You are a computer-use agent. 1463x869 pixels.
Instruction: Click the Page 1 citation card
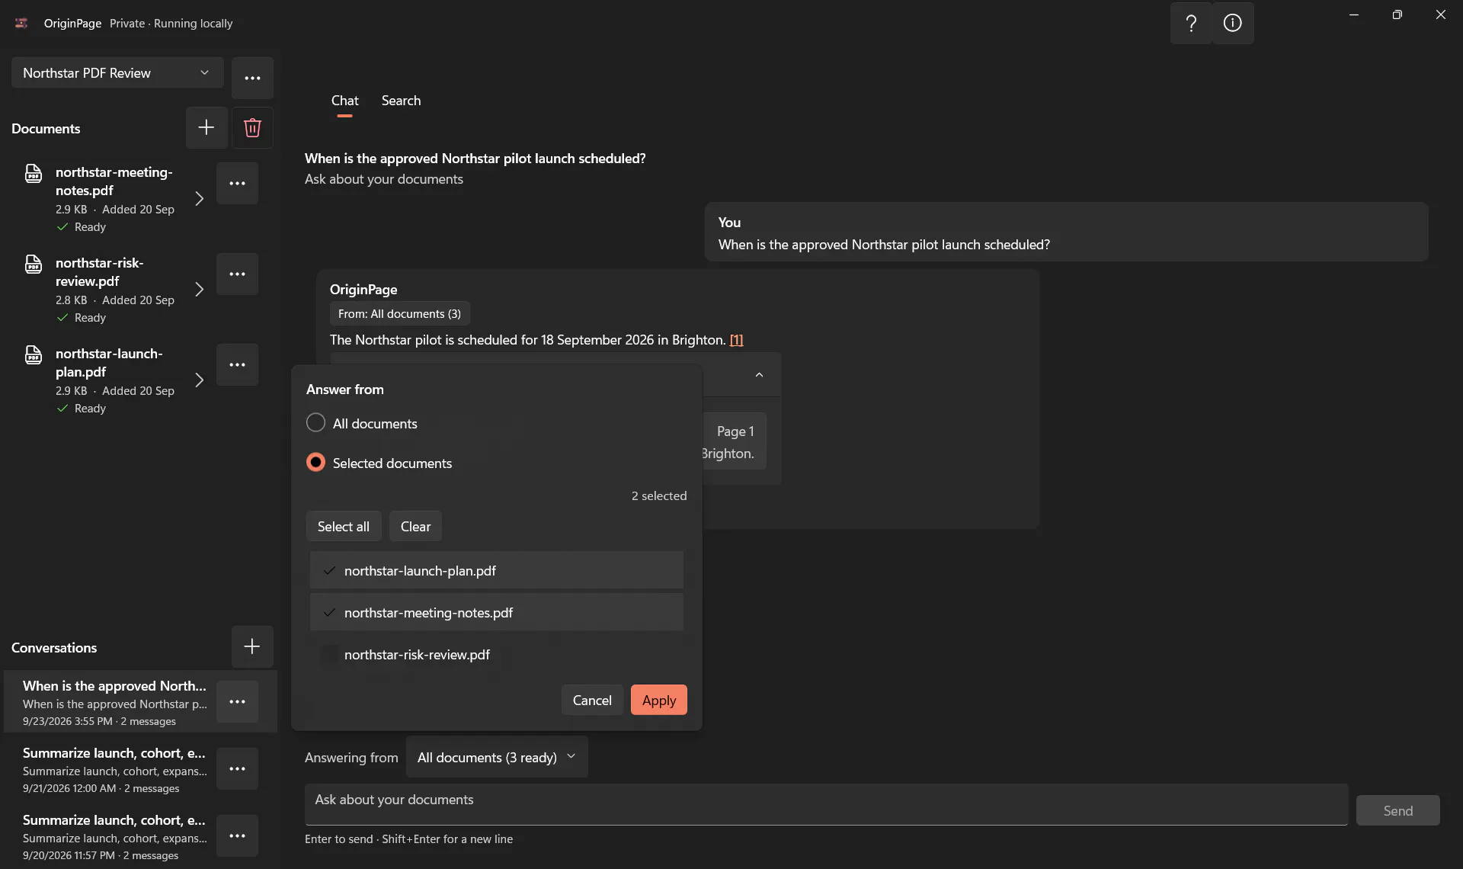pos(735,441)
